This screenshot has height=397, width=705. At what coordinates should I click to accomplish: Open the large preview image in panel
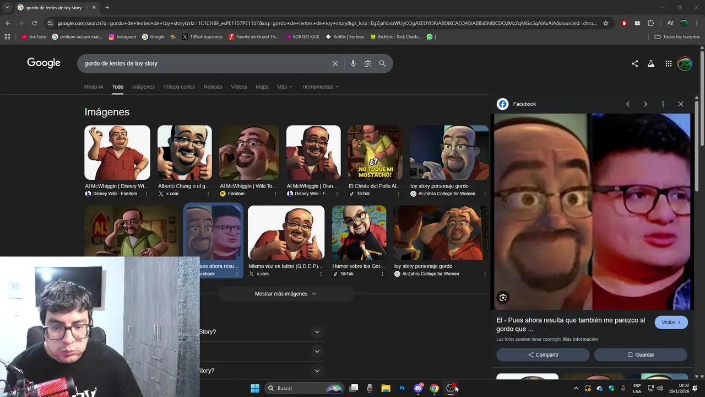pyautogui.click(x=592, y=212)
